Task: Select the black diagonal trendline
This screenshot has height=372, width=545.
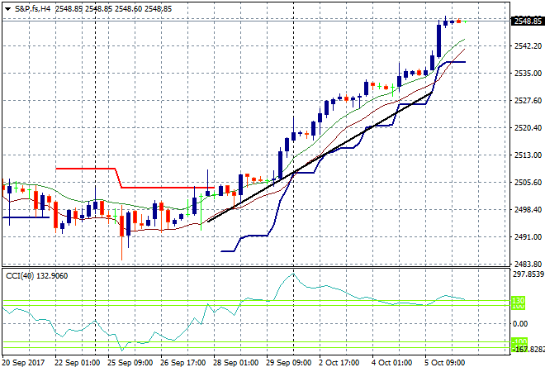Action: click(320, 157)
